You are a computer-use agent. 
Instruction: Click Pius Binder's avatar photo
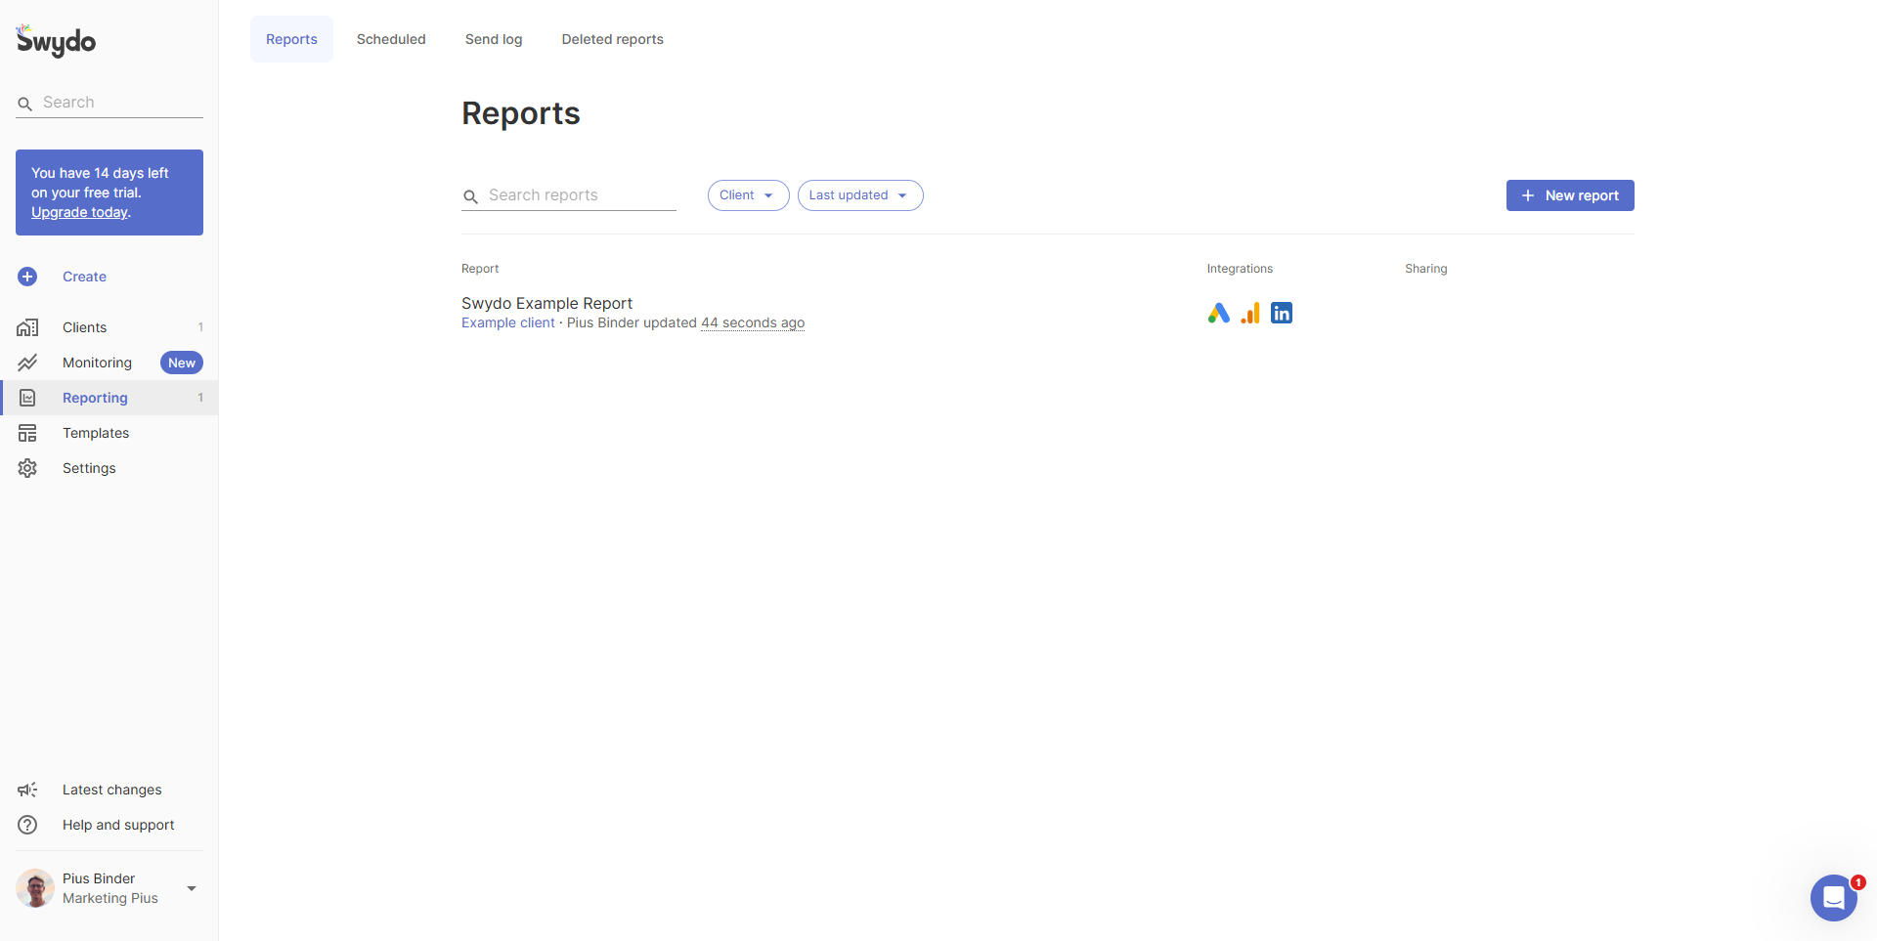click(35, 888)
